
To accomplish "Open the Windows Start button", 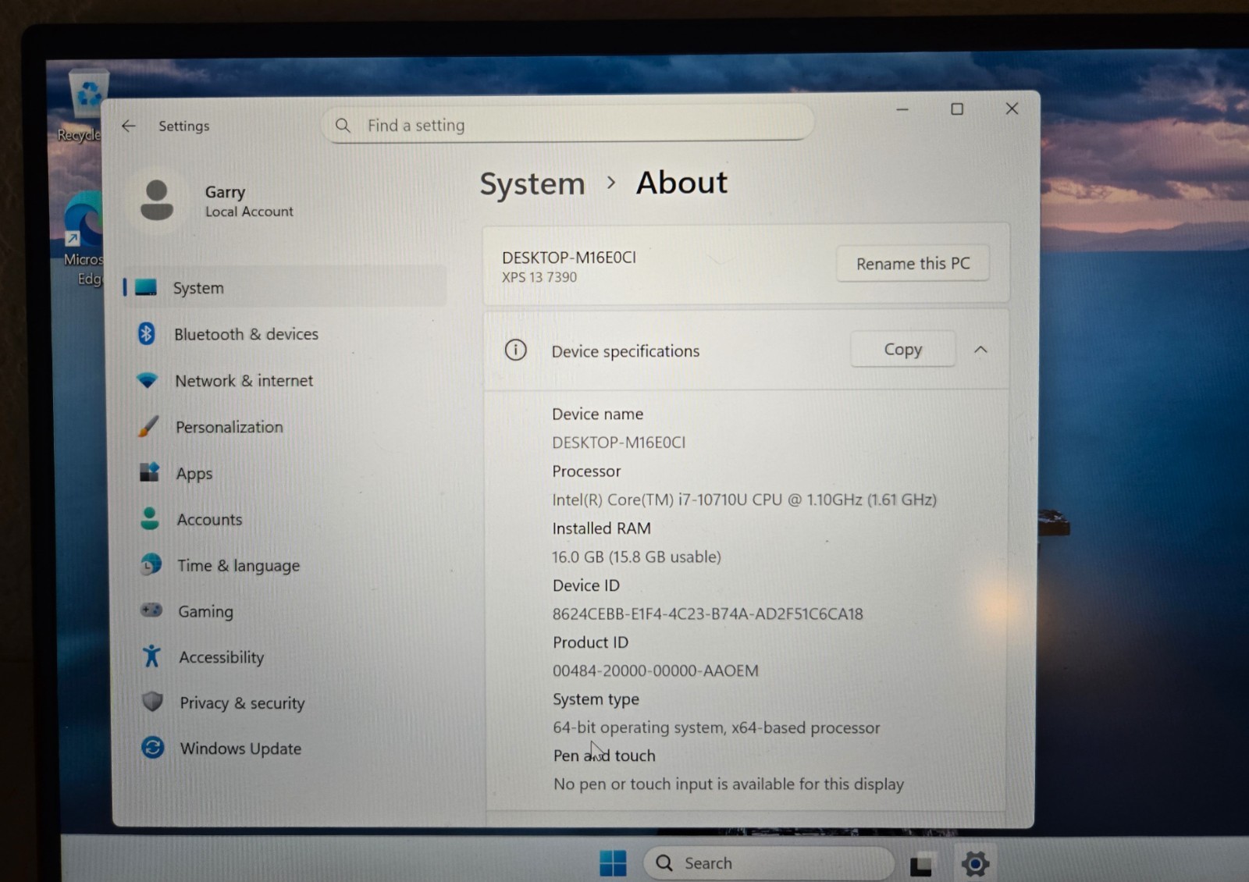I will pos(613,862).
